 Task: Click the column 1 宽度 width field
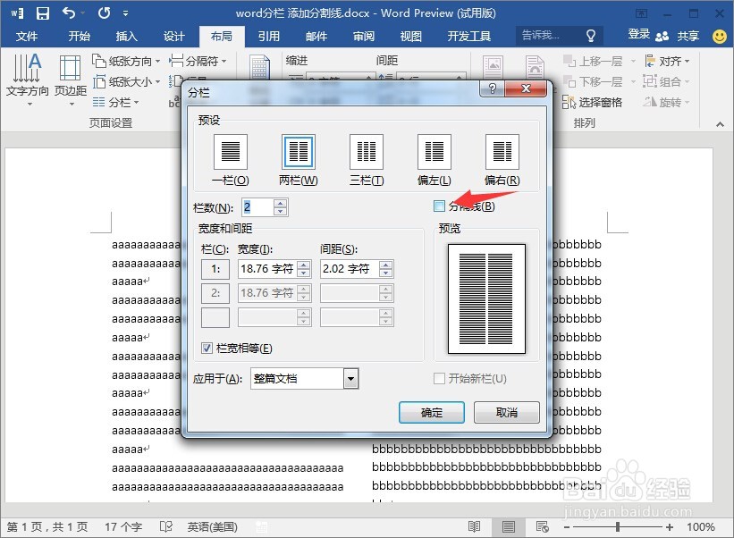point(267,269)
